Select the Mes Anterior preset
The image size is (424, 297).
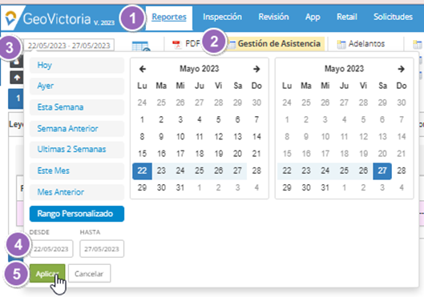tap(77, 192)
